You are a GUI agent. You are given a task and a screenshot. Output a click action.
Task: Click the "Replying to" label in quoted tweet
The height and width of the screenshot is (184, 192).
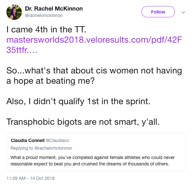coord(22,148)
